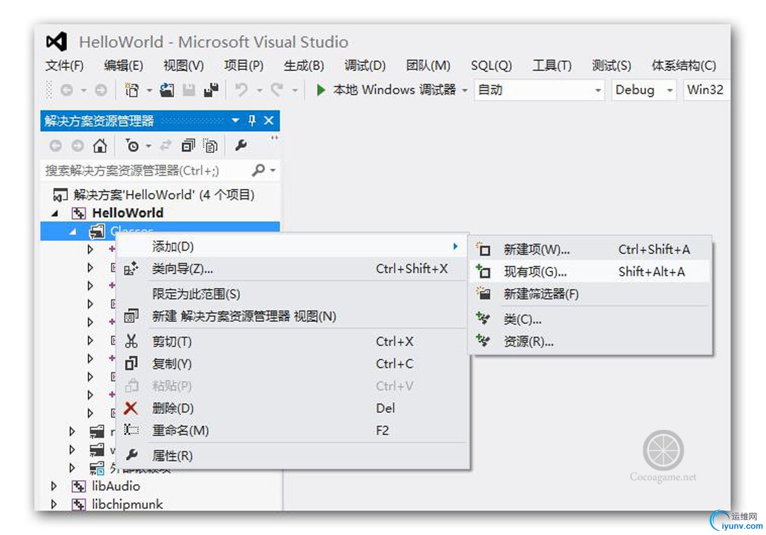The height and width of the screenshot is (535, 766).
Task: Open the Undo history dropdown arrow
Action: tap(259, 90)
